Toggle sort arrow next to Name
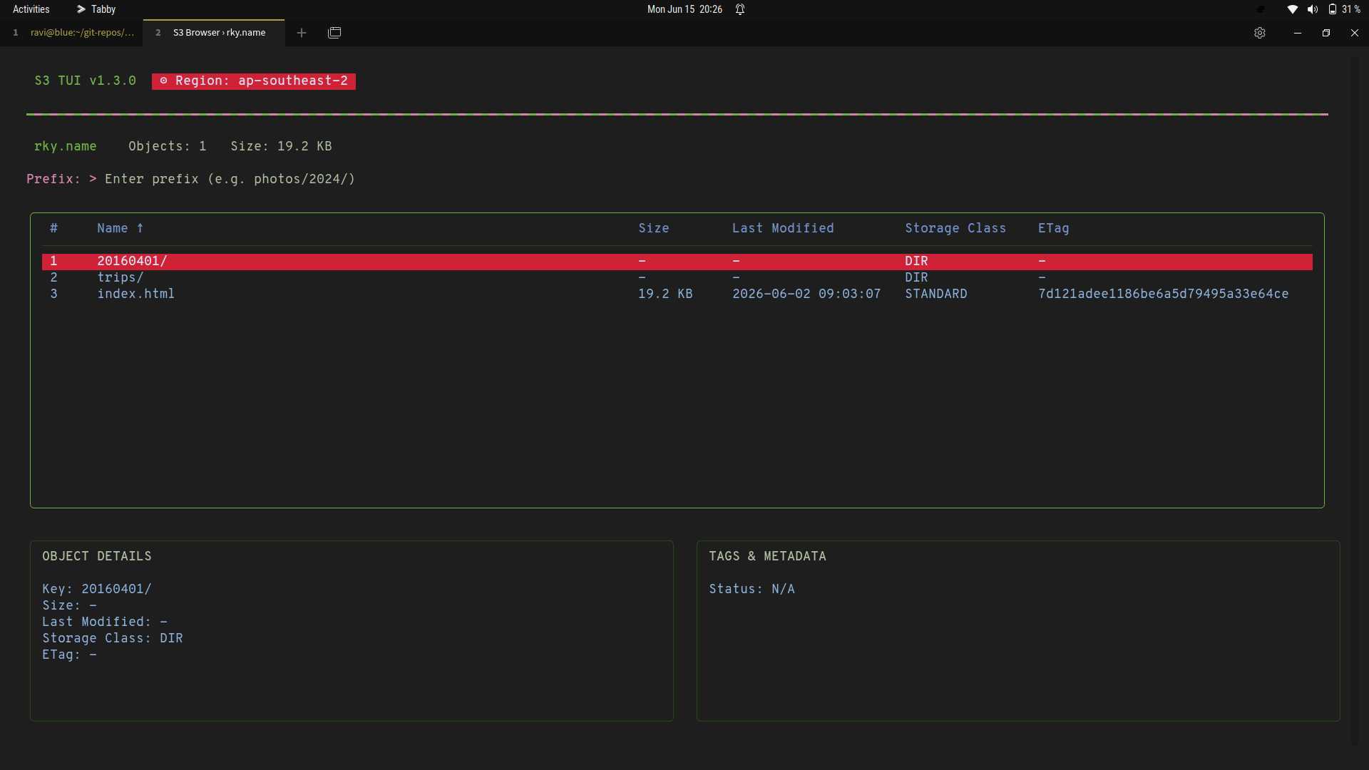The width and height of the screenshot is (1369, 770). click(x=140, y=228)
